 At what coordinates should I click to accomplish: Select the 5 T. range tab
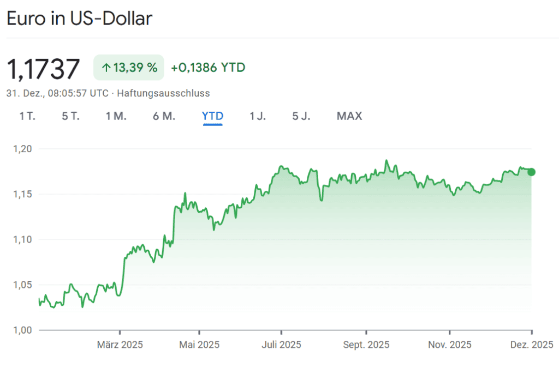point(70,116)
